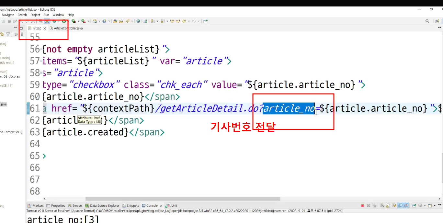Toggle Word Wrap in Console toolbar
This screenshot has height=223, width=443.
coord(394,206)
